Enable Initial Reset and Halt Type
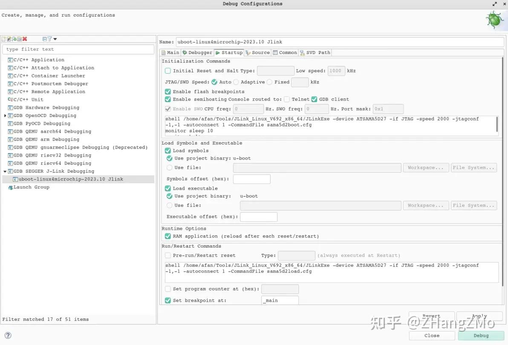Screen dimensions: 508x345 pos(167,71)
